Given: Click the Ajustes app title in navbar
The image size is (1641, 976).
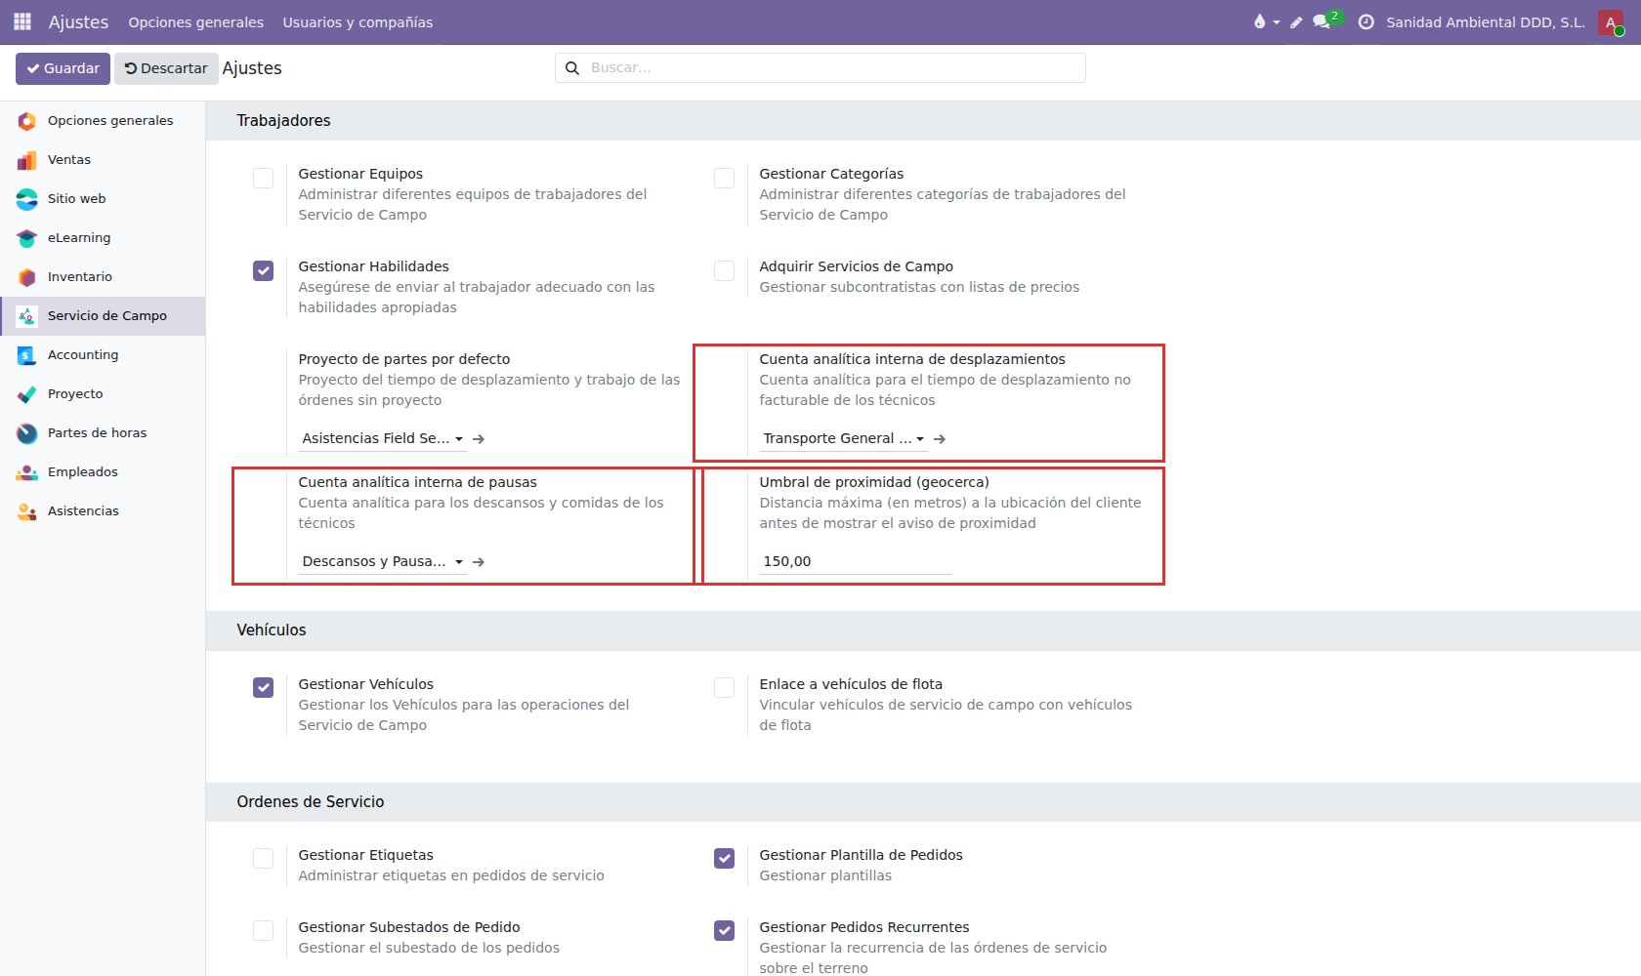Looking at the screenshot, I should [78, 21].
